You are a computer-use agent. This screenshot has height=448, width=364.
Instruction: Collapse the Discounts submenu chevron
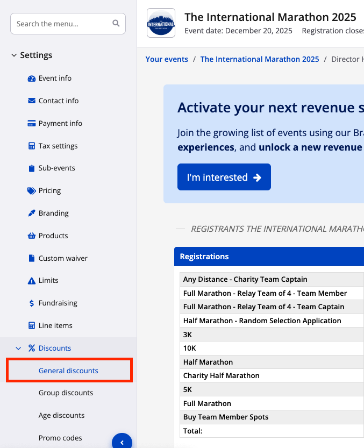(x=18, y=349)
